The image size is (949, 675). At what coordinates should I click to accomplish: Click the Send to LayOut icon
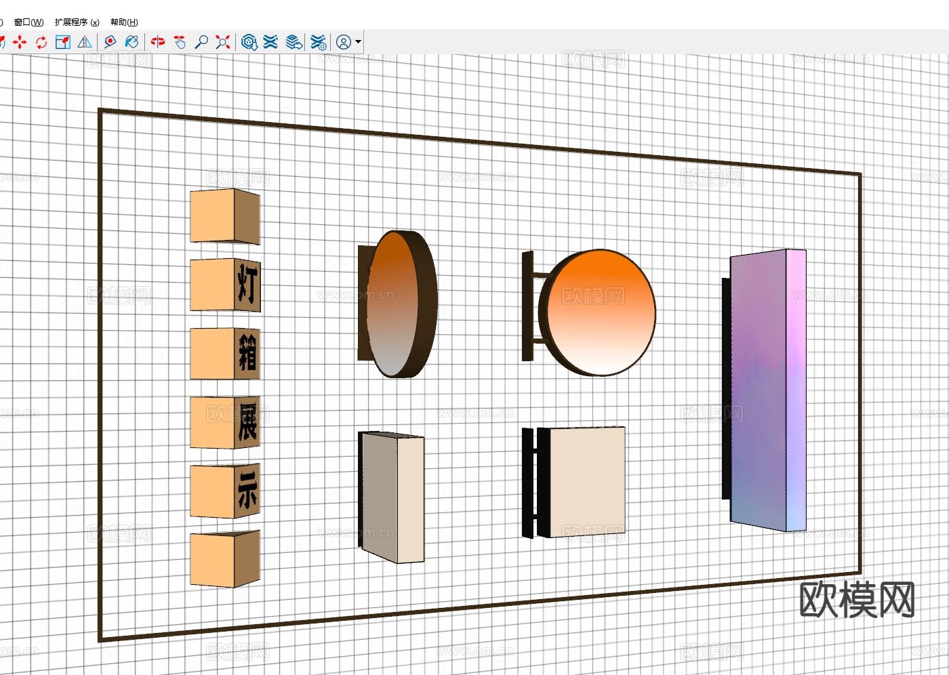point(294,43)
